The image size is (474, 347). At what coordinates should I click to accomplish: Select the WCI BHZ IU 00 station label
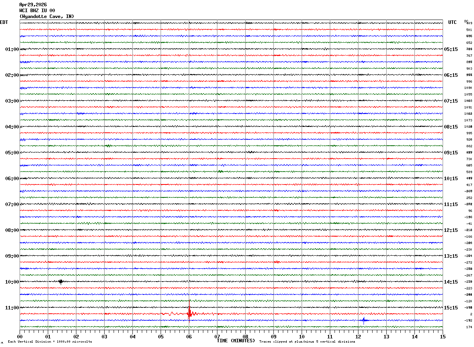click(x=37, y=11)
